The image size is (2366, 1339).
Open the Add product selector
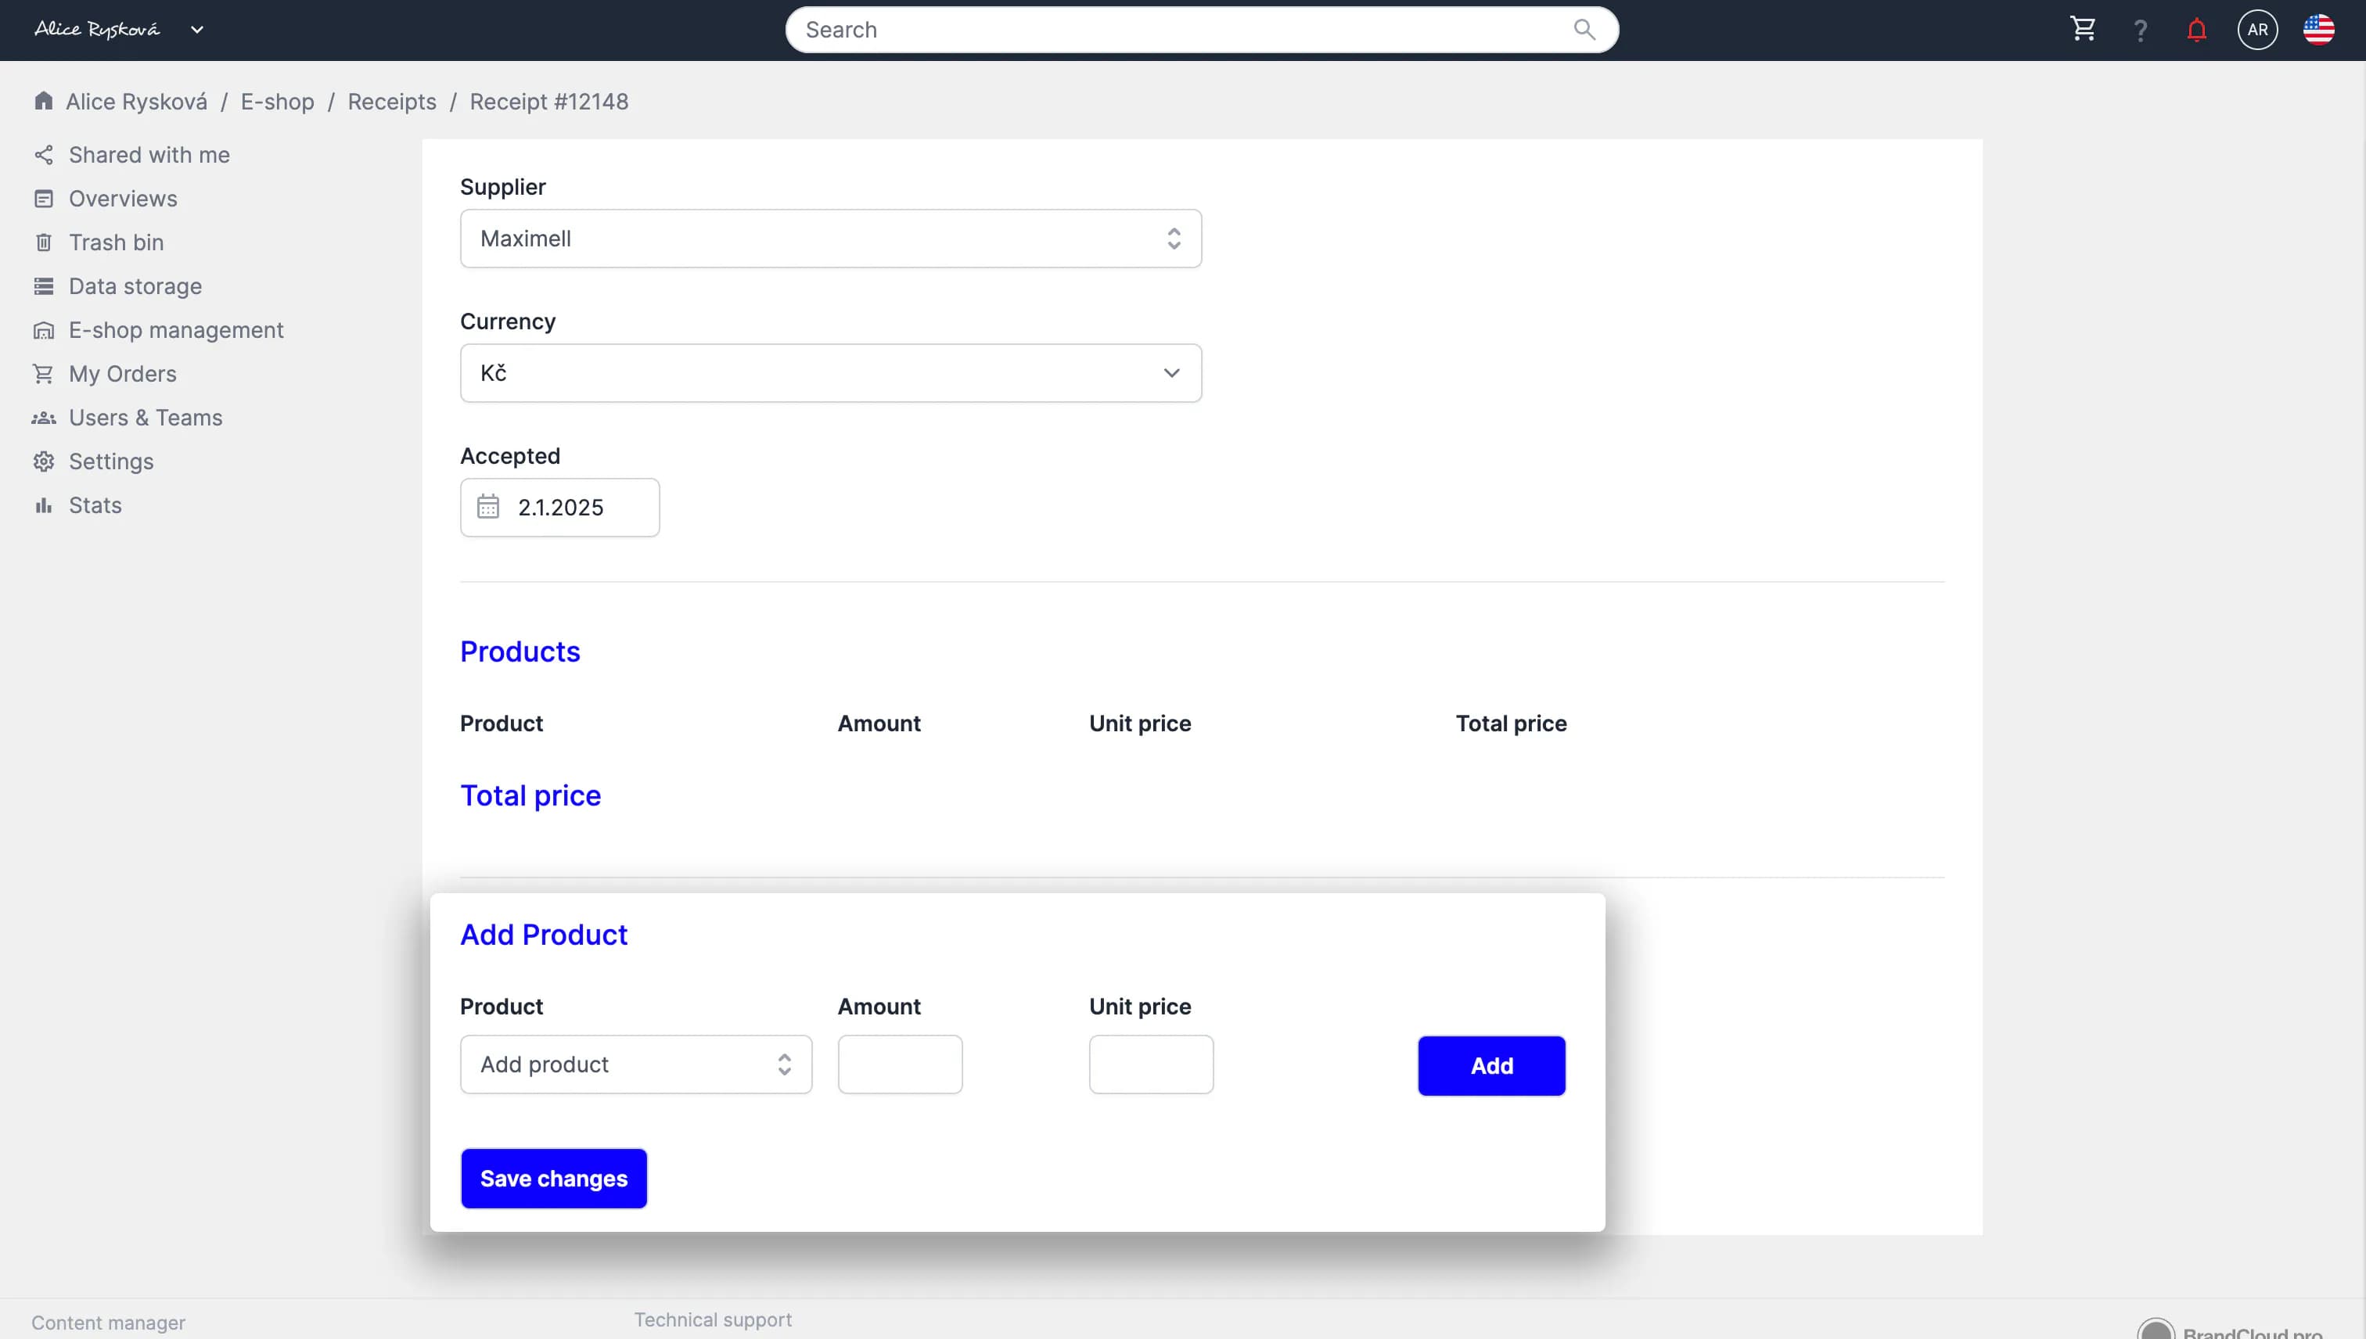point(635,1064)
